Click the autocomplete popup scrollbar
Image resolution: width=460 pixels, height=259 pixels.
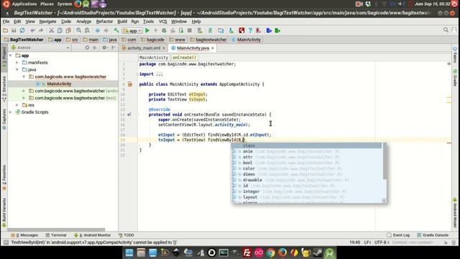click(385, 161)
